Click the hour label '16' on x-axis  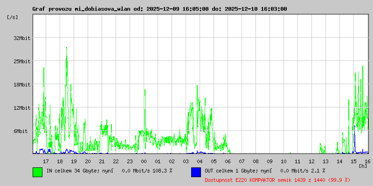(x=367, y=161)
